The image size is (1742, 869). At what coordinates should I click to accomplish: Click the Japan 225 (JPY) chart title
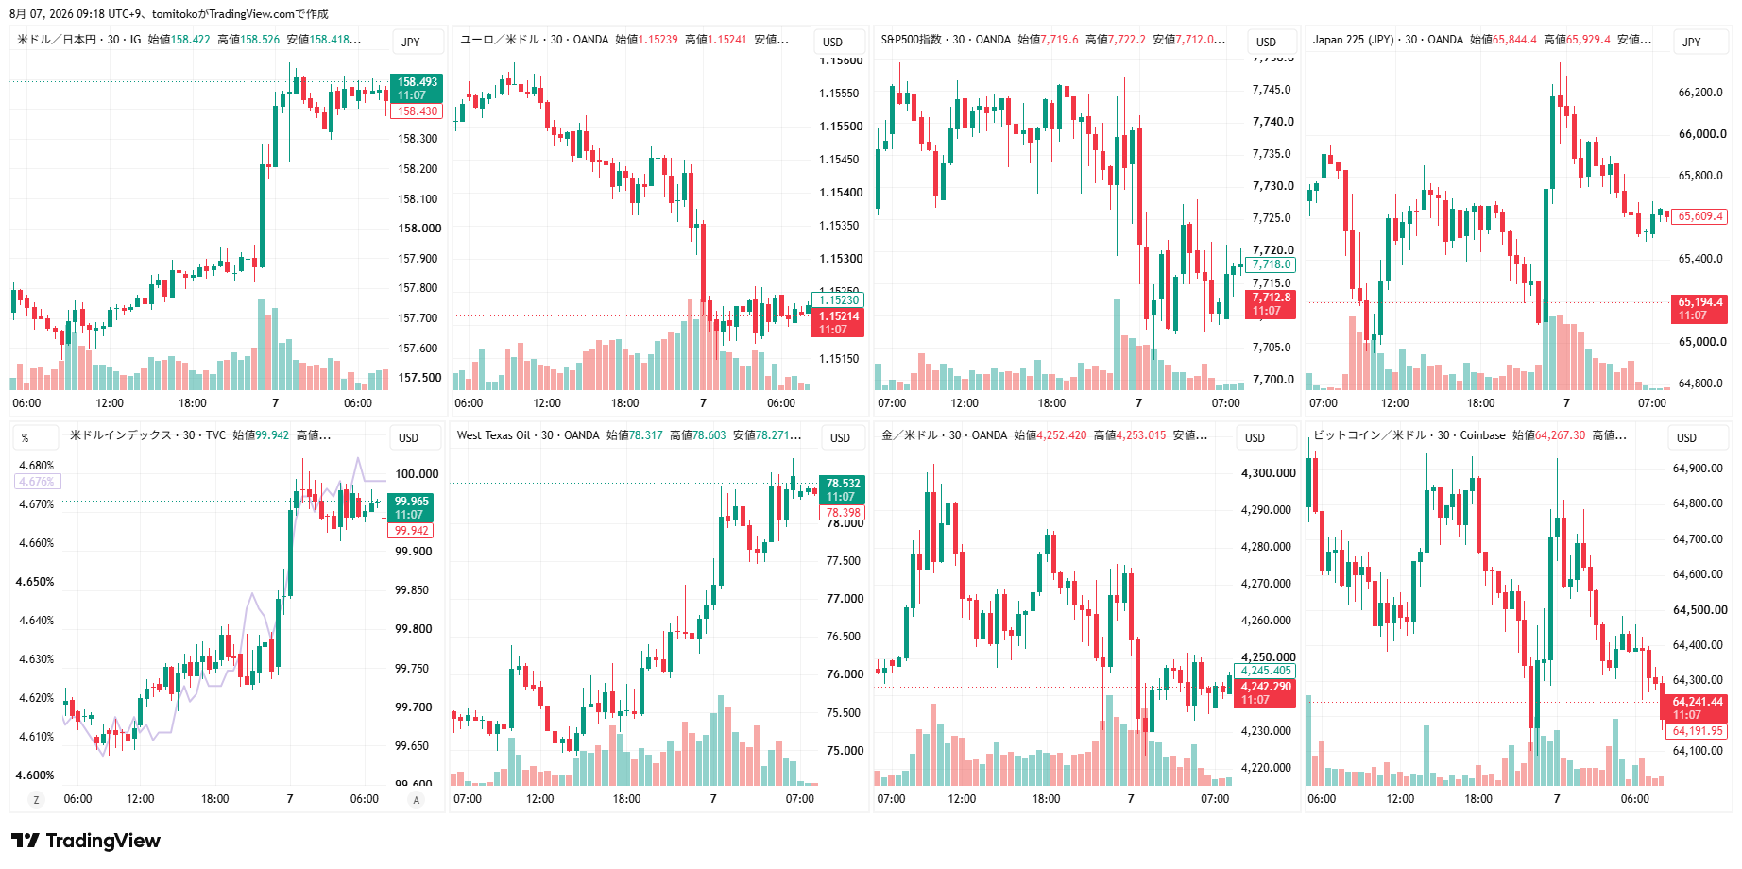coord(1352,40)
